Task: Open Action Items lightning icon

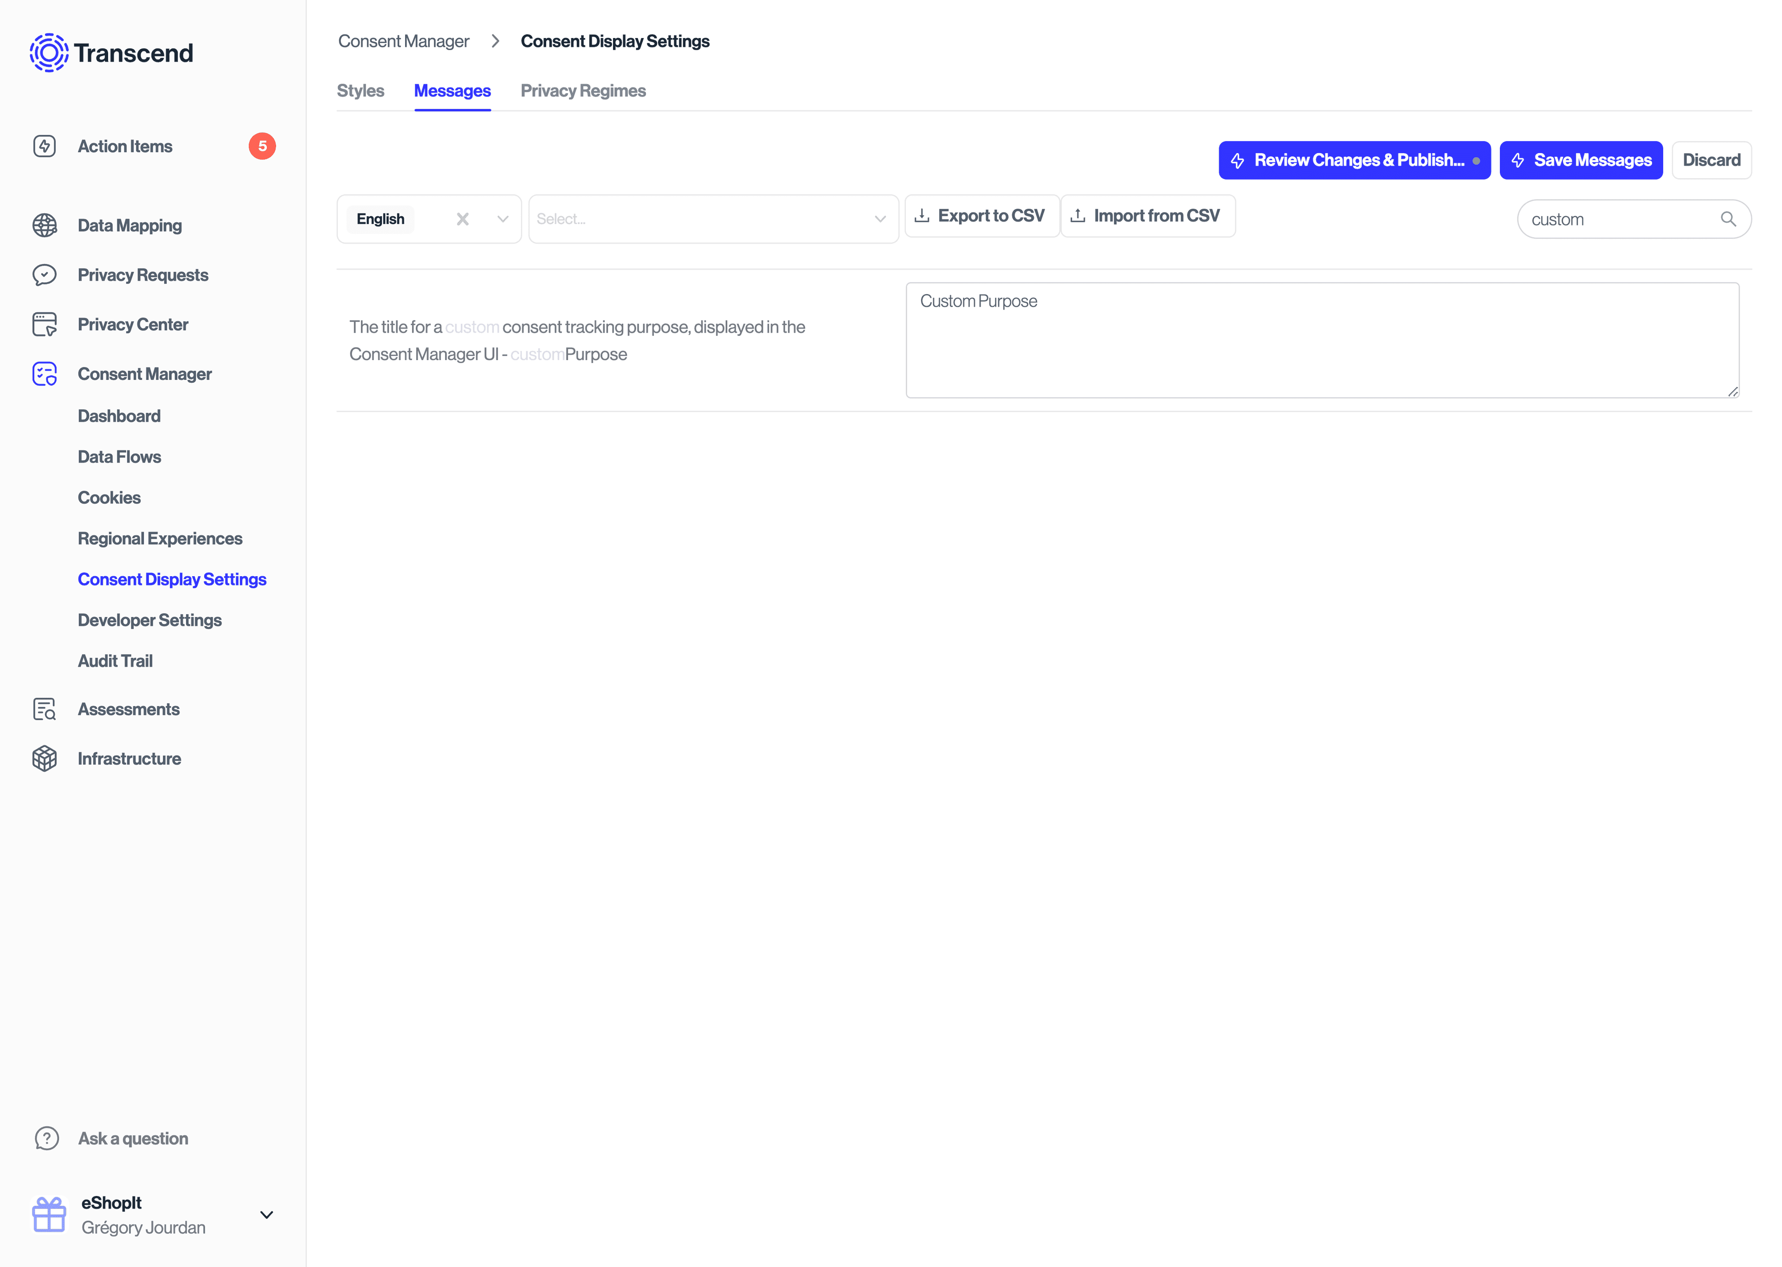Action: click(x=45, y=146)
